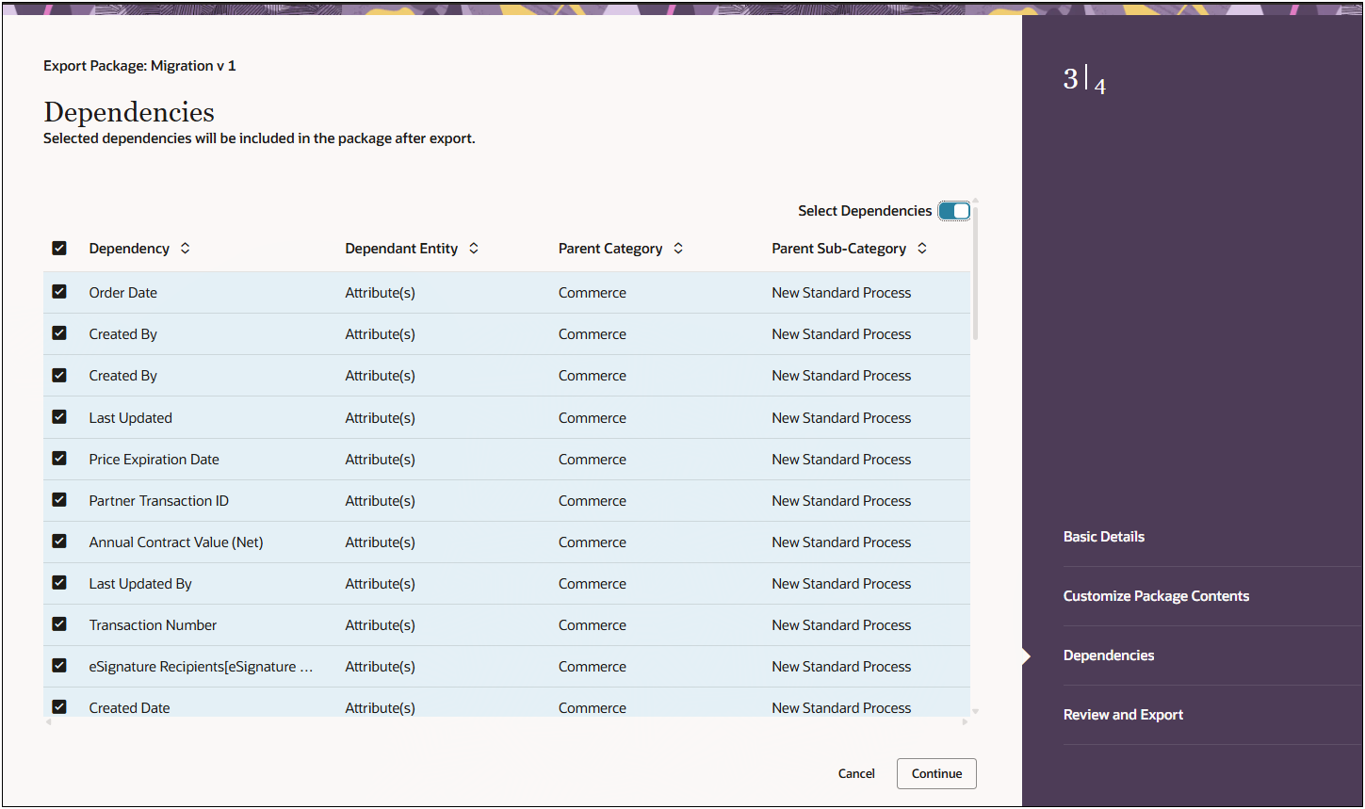Click the eSignature Recipients dependency text

click(202, 667)
